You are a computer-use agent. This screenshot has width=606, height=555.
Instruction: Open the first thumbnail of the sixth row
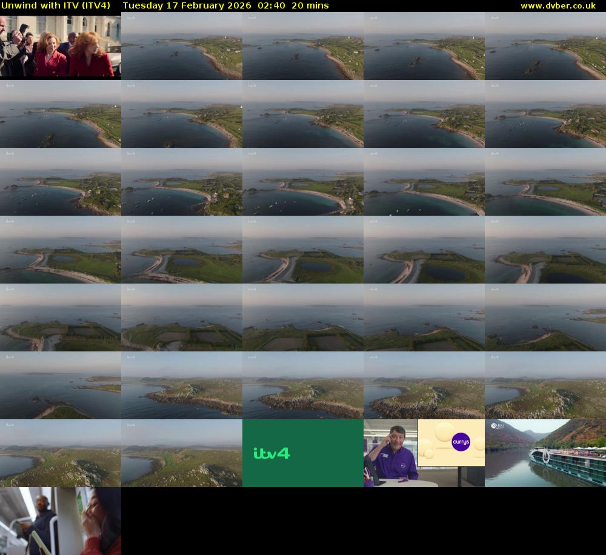point(61,385)
